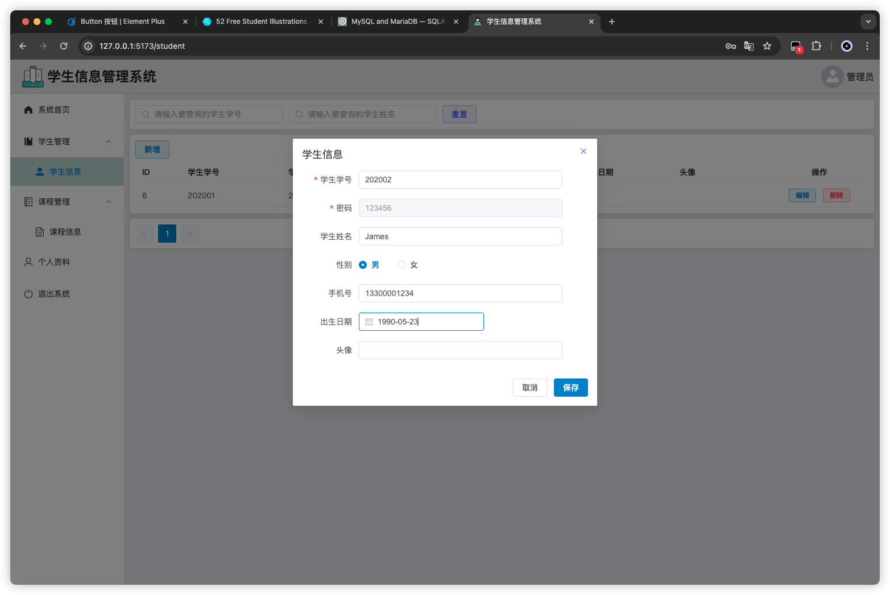Open 个人资料 in the sidebar
Viewport: 890px width, 595px height.
(x=67, y=262)
